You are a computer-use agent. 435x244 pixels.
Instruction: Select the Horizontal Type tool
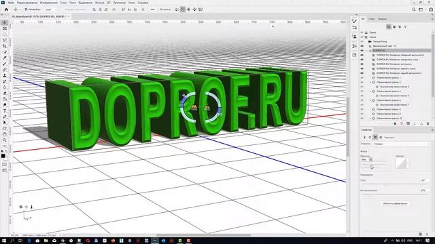point(5,111)
